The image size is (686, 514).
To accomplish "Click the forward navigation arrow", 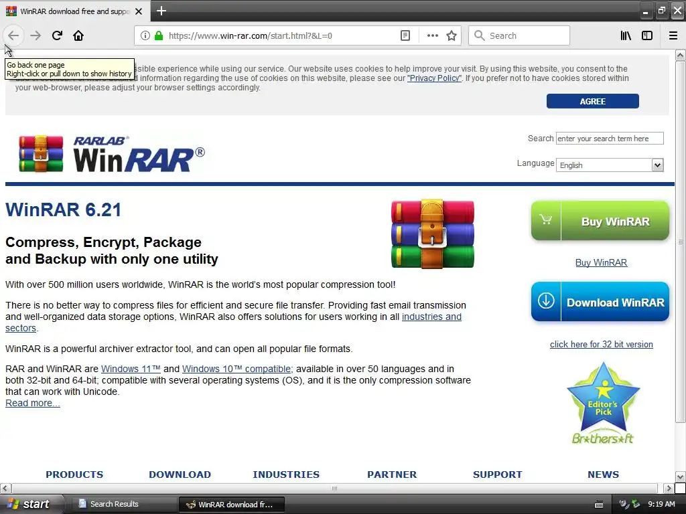I will [36, 35].
